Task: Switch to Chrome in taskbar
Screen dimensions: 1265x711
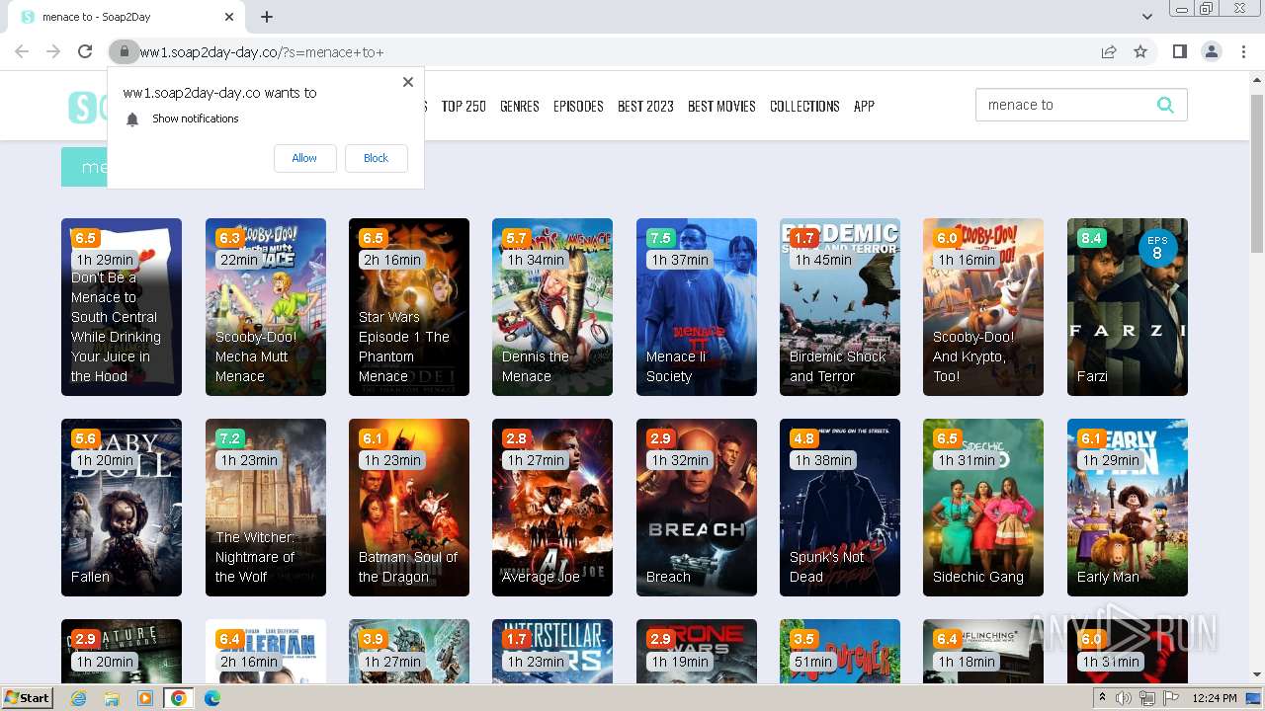Action: pyautogui.click(x=179, y=698)
